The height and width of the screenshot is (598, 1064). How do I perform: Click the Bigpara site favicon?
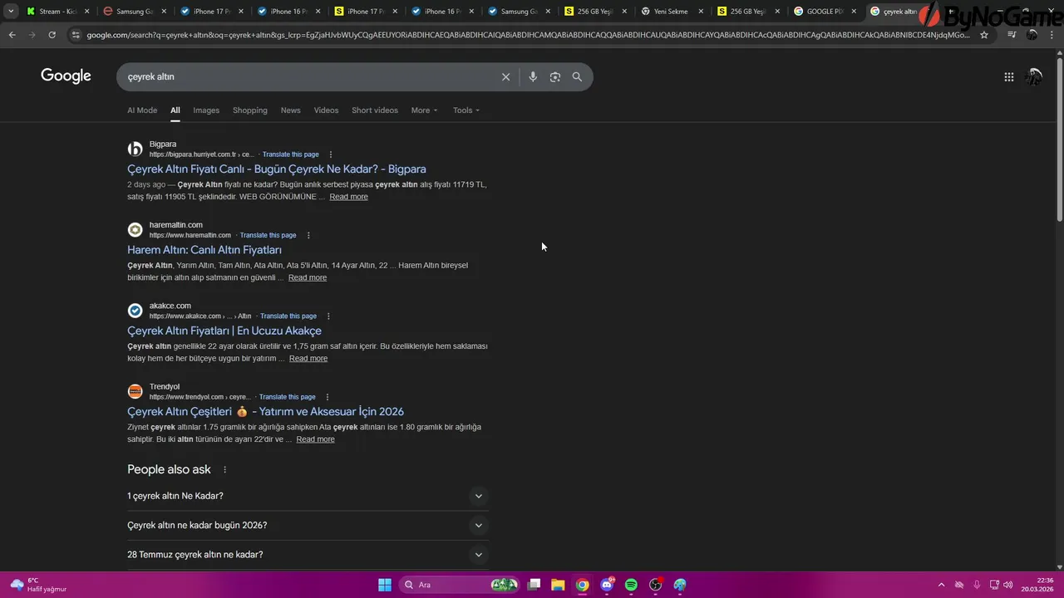135,149
